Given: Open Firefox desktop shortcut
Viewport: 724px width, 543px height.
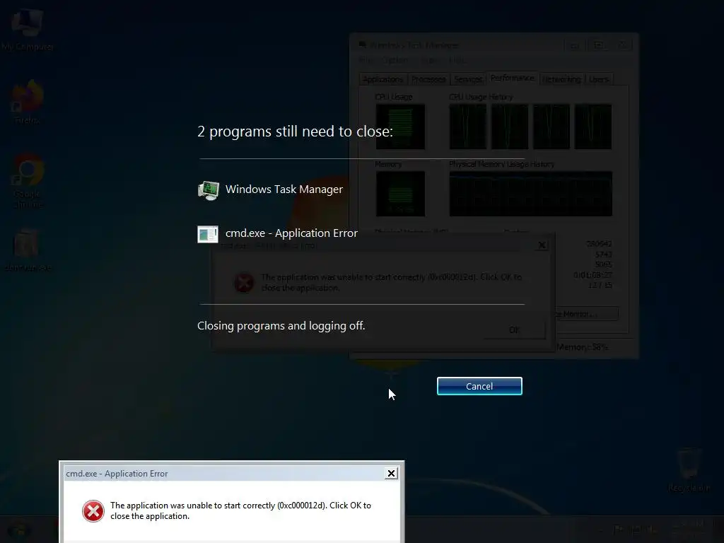Looking at the screenshot, I should [x=28, y=103].
